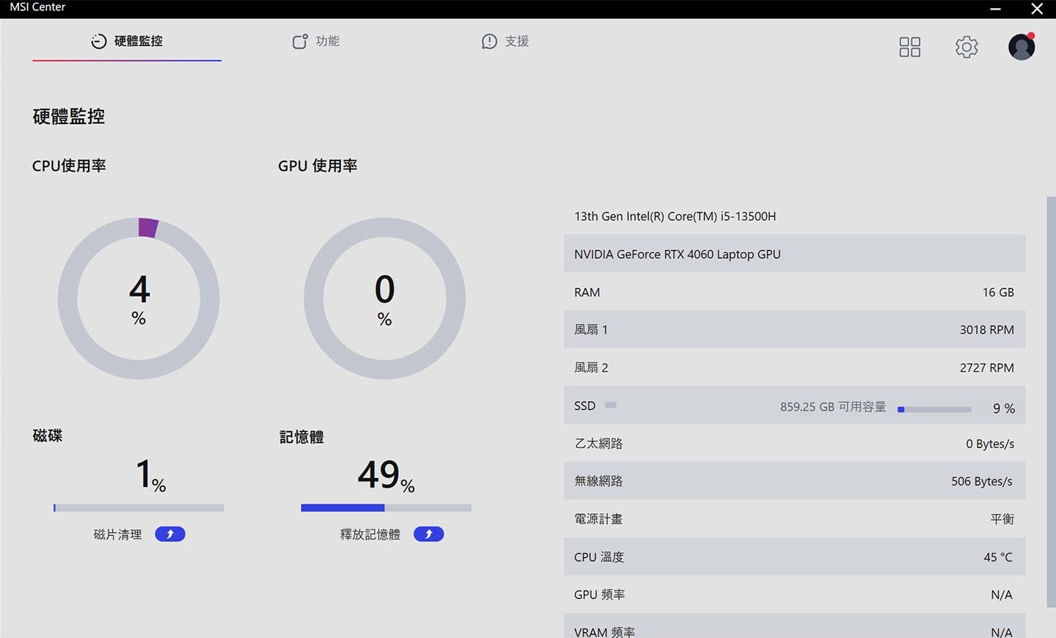
Task: Click the 1% disk usage figure
Action: coord(151,475)
